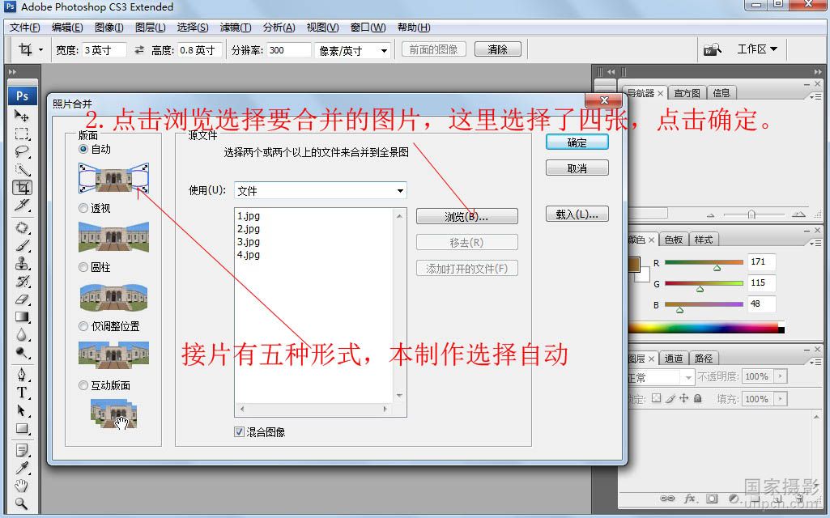This screenshot has width=830, height=518.
Task: Select the Hand tool
Action: coord(22,485)
